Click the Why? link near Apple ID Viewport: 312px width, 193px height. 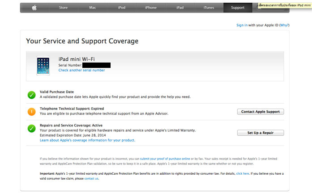coord(284,25)
